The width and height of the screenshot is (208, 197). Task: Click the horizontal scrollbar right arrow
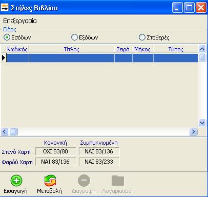click(193, 132)
